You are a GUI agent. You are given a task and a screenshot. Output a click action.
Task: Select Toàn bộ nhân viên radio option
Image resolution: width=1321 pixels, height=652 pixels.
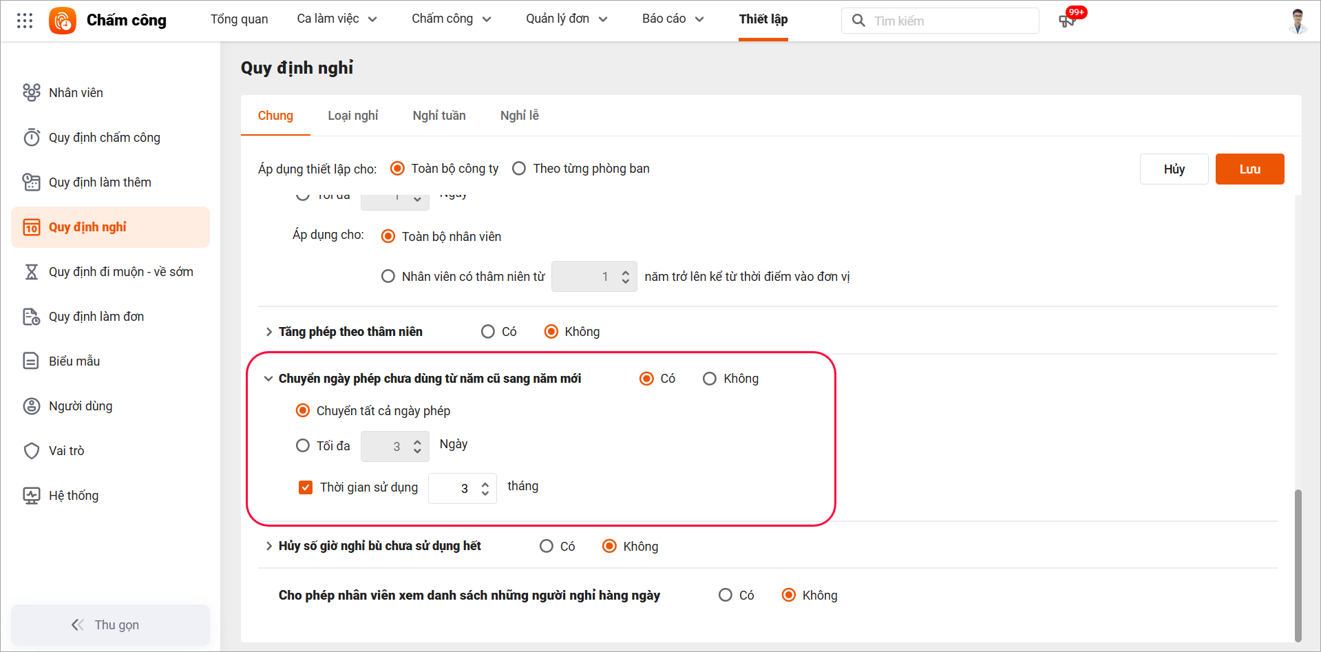388,236
